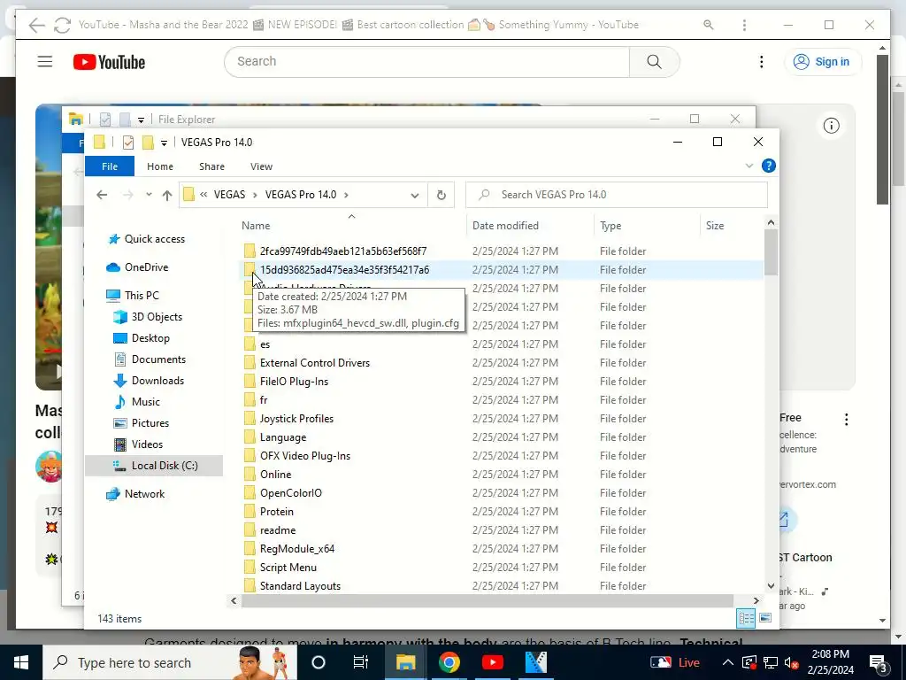Open Windows Start menu

click(21, 662)
